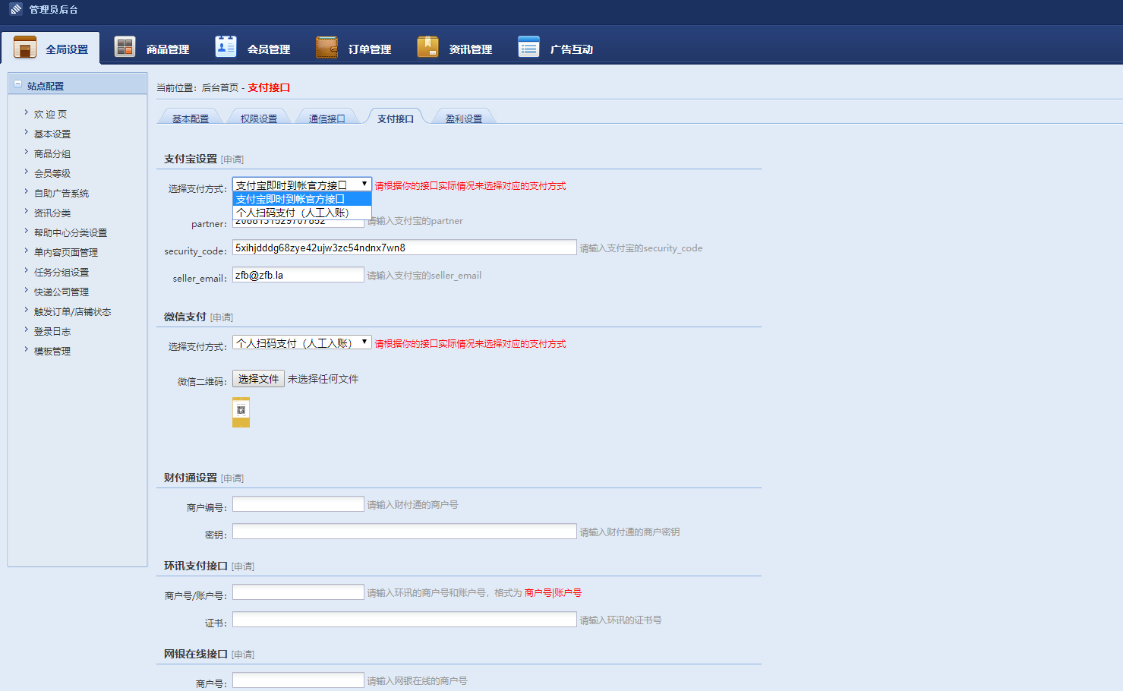The height and width of the screenshot is (691, 1123).
Task: Switch to the 盈利设置 tab
Action: [464, 118]
